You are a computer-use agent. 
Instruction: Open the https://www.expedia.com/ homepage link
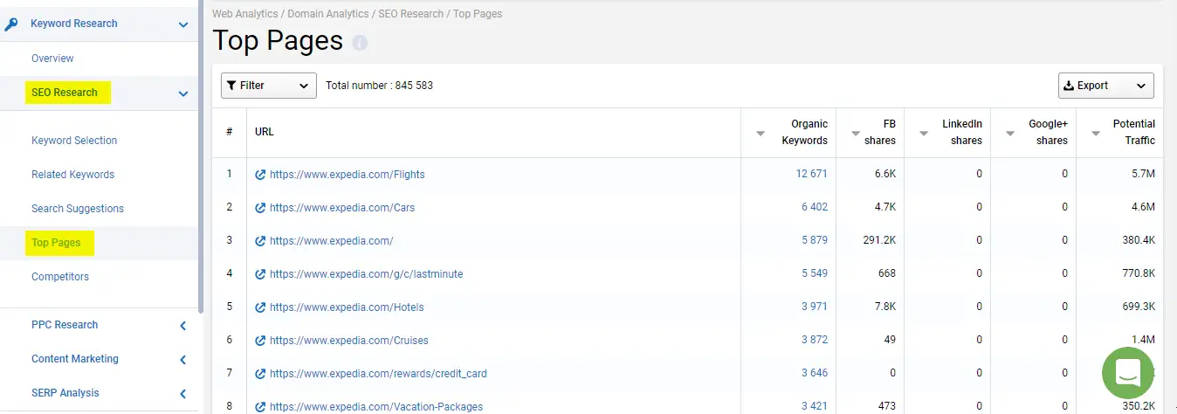332,241
